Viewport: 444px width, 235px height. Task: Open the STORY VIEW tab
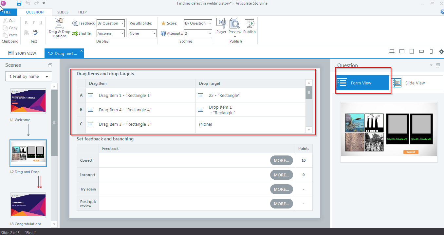click(22, 53)
